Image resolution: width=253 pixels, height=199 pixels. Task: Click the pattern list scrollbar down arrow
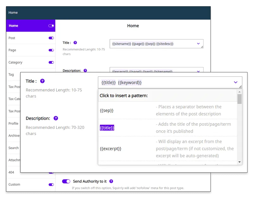(x=239, y=162)
